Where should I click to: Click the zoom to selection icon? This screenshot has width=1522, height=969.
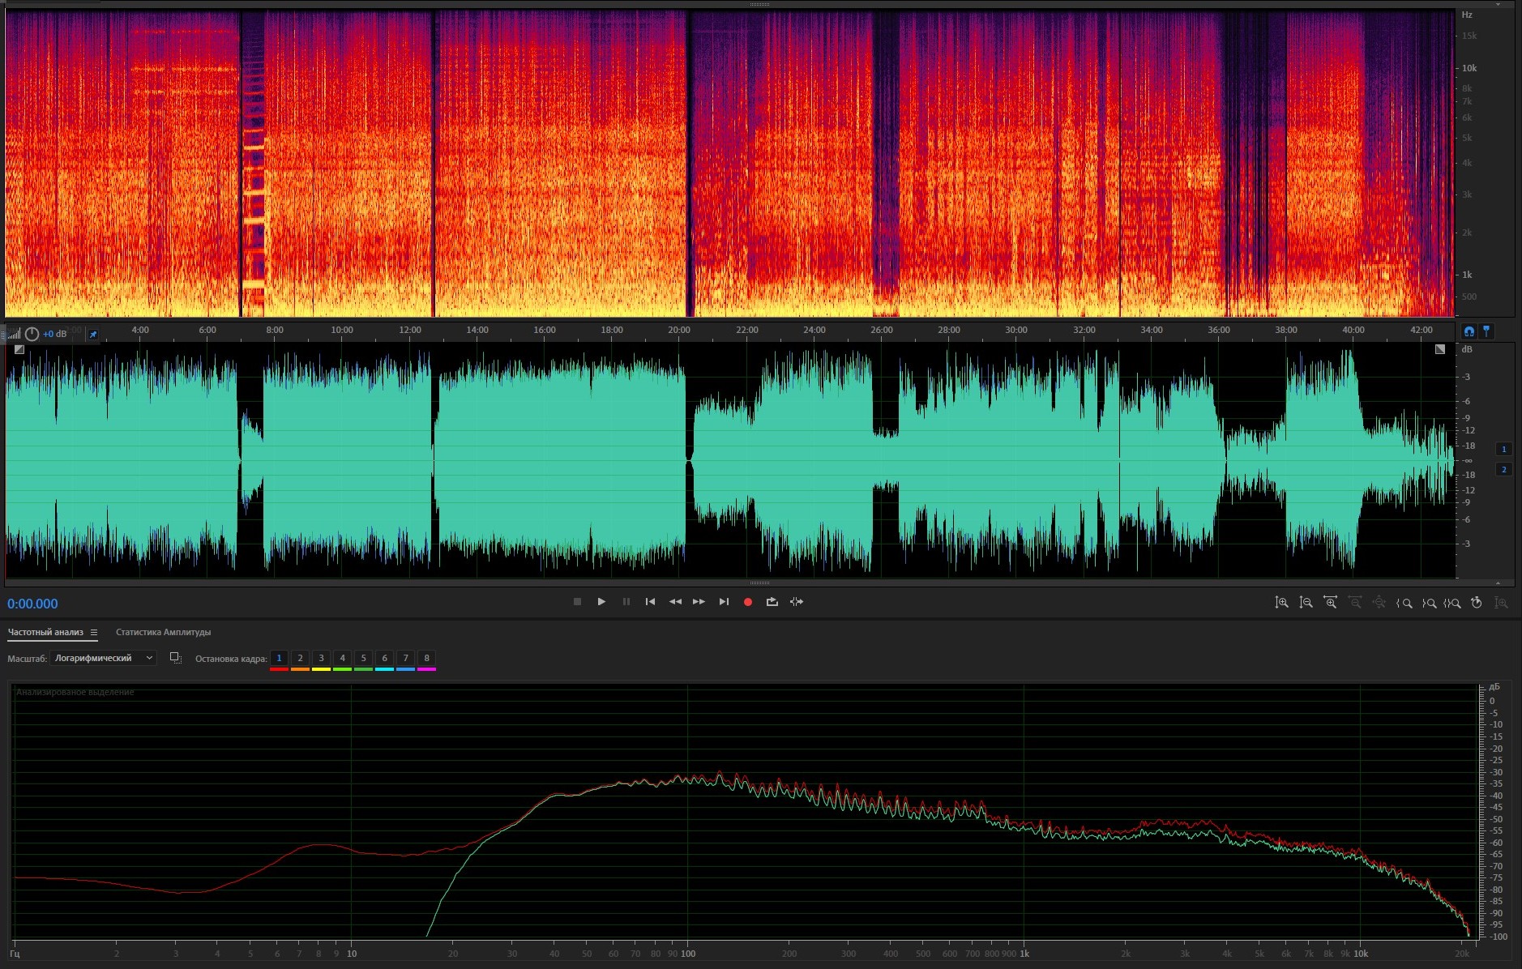[x=1452, y=603]
